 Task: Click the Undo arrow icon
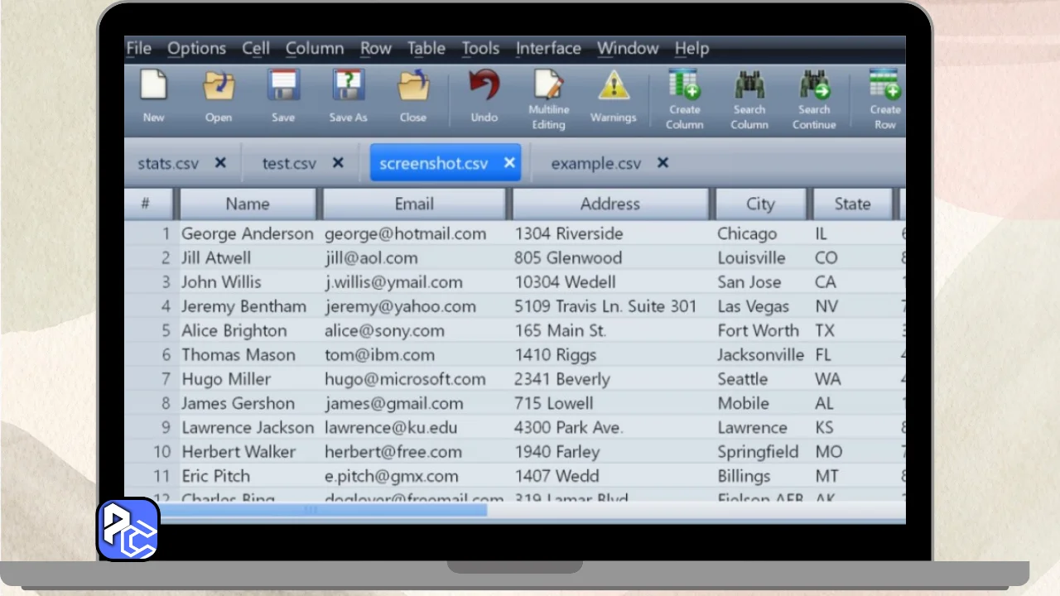pyautogui.click(x=484, y=86)
